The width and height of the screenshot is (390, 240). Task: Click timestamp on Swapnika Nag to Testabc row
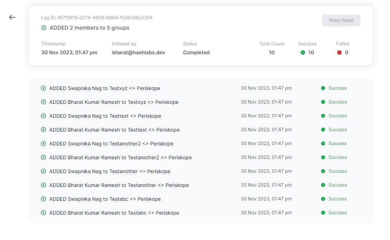click(266, 199)
